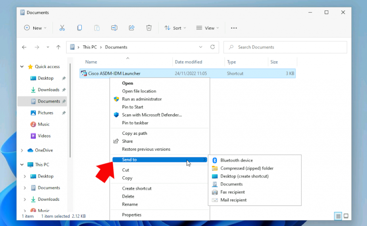
Task: Sort files by the Name column header
Action: pos(91,62)
